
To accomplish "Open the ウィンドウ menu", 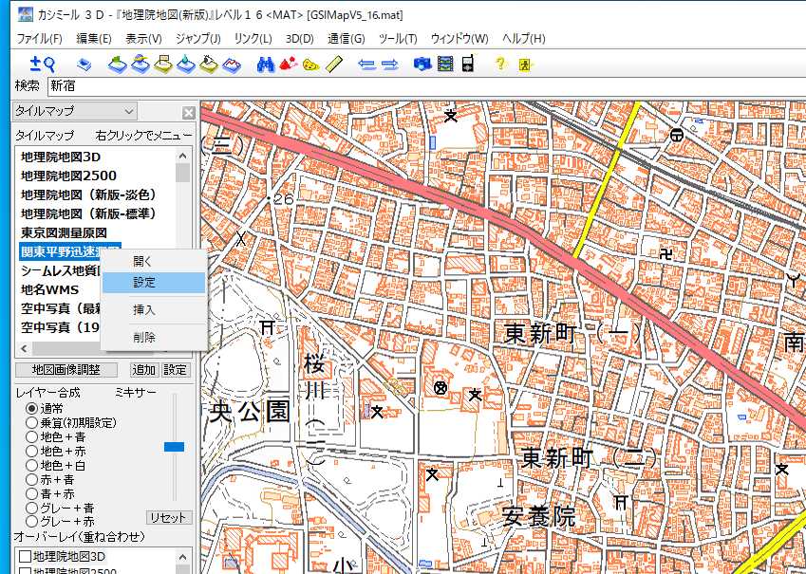I will click(459, 39).
